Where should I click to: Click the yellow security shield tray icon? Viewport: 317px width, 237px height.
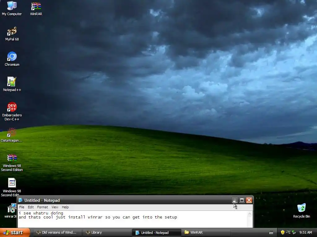coord(283,232)
